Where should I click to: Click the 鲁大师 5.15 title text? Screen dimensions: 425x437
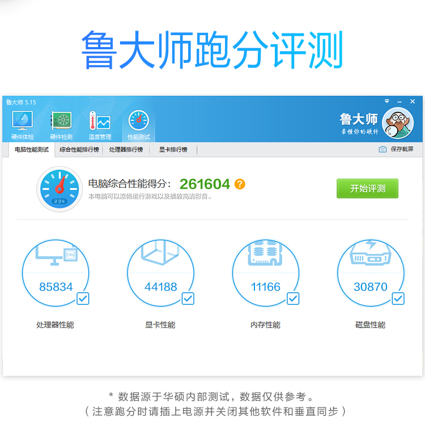(21, 102)
